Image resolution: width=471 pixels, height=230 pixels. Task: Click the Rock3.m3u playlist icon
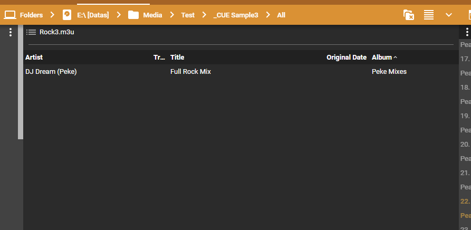click(31, 32)
